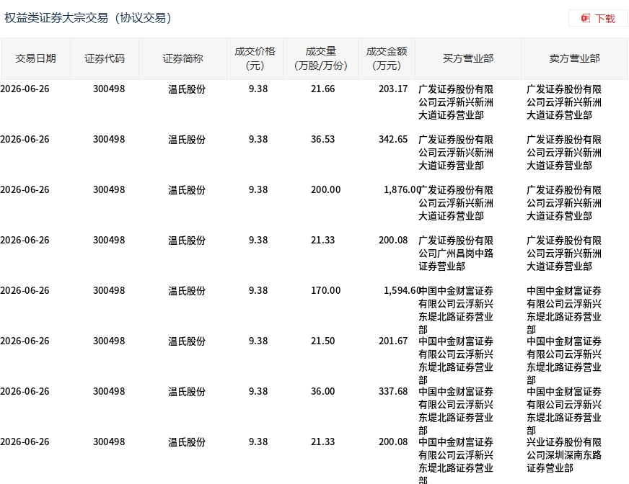The height and width of the screenshot is (484, 629).
Task: Click 温氏股份 in the 1,876.00 row
Action: point(187,190)
